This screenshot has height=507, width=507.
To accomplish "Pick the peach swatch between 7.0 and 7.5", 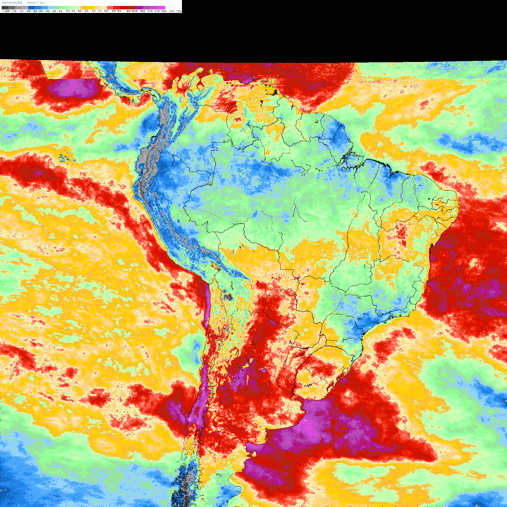I will pos(97,8).
